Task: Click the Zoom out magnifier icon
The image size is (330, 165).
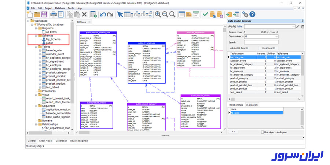Action: click(x=165, y=14)
